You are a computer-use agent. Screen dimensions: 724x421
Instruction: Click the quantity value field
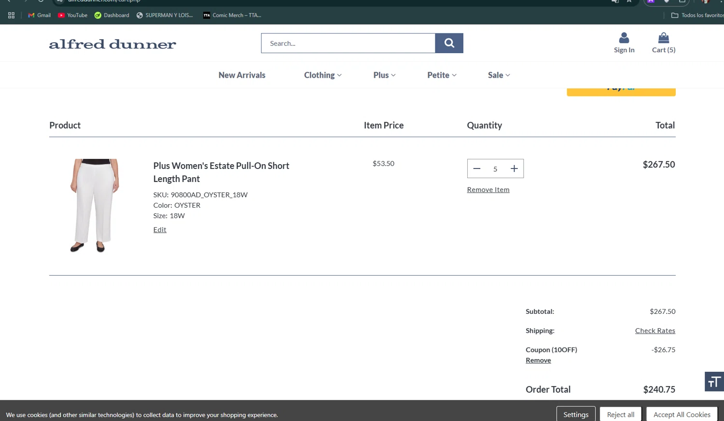tap(495, 168)
